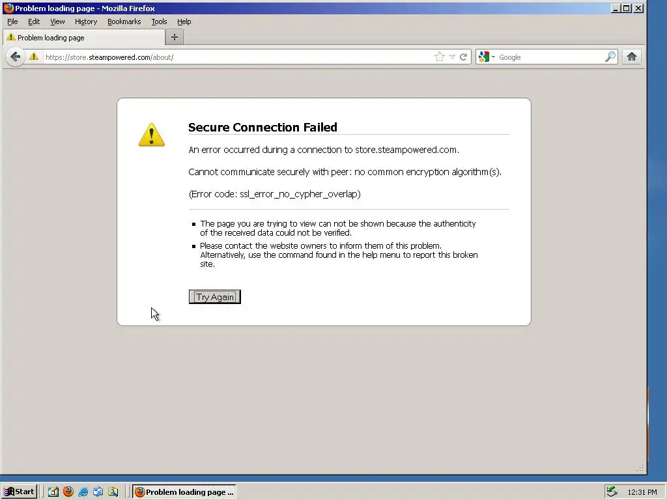
Task: Open the View menu
Action: 57,21
